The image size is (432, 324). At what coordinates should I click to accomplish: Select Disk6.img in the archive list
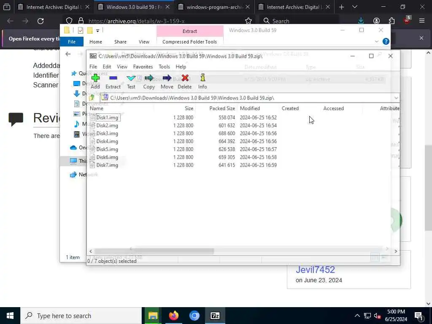tap(107, 157)
